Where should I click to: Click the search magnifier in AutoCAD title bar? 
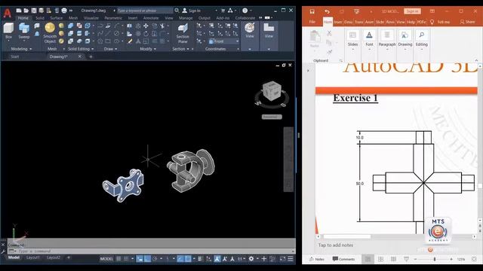click(x=177, y=11)
